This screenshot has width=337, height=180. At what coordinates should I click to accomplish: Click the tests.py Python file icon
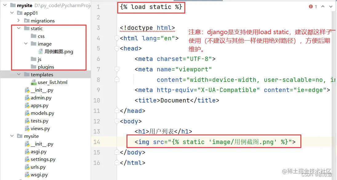pyautogui.click(x=27, y=121)
